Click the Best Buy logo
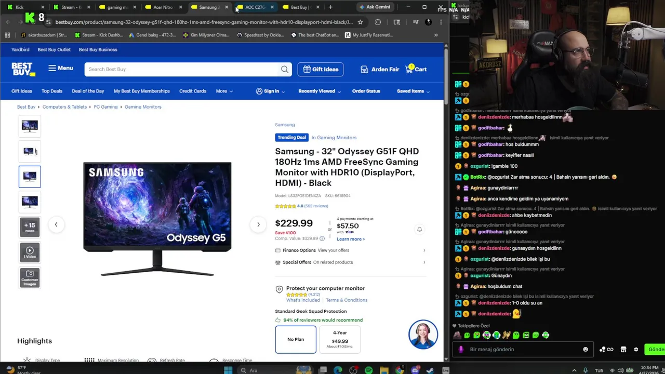 coord(23,69)
